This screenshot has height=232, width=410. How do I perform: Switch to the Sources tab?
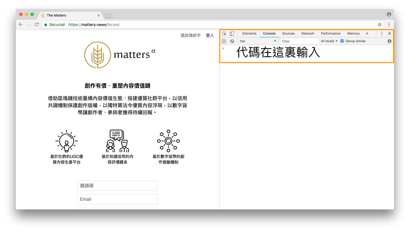[x=288, y=34]
